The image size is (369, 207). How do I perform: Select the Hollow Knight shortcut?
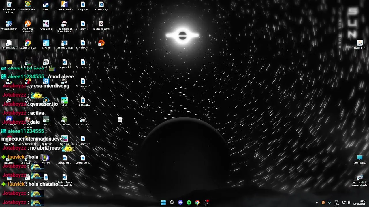tap(83, 121)
